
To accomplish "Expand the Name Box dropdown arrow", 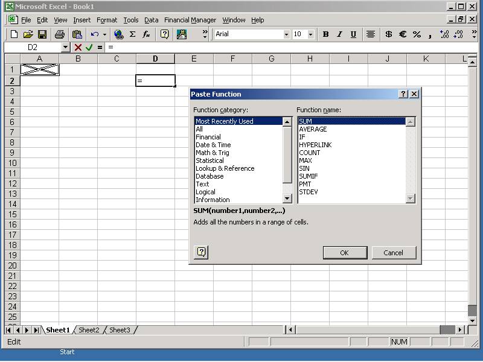I will click(x=65, y=47).
